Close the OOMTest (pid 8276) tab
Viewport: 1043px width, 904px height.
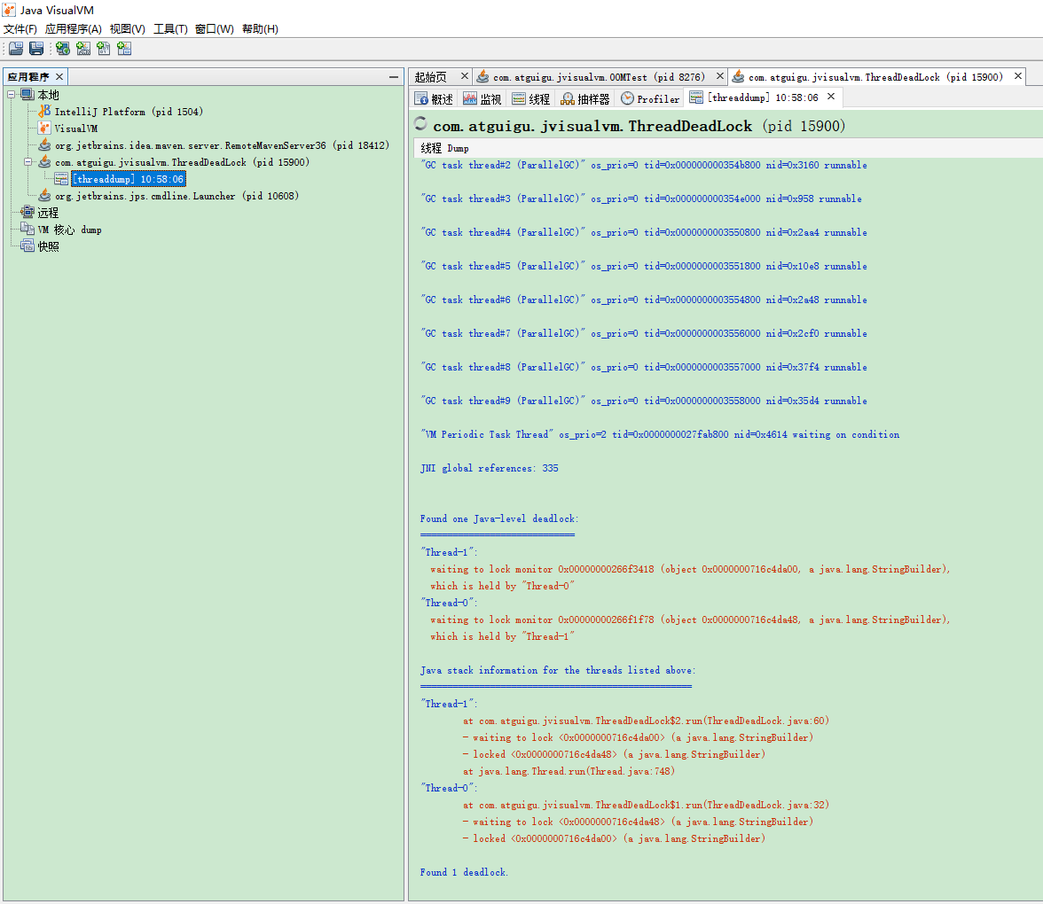point(720,76)
